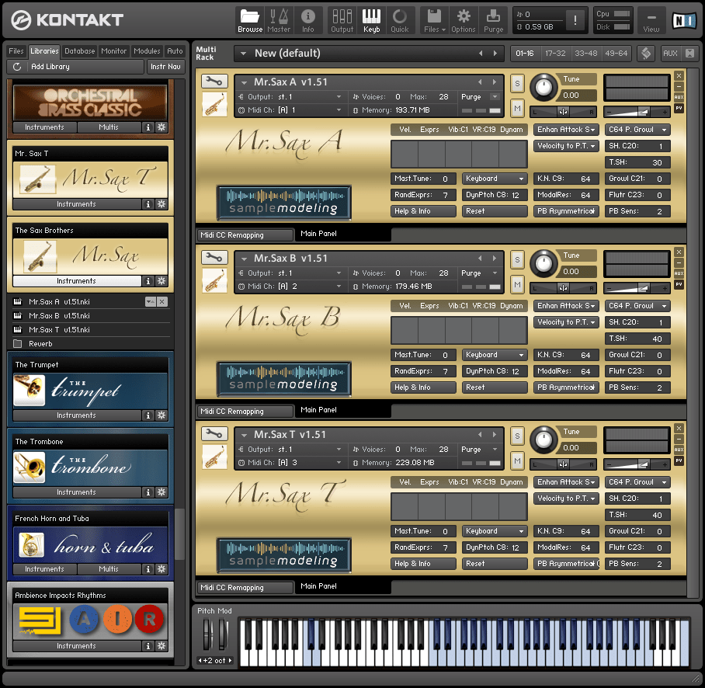Open Mr.Sax T Keyboard dropdown
Viewport: 705px width, 688px height.
(x=495, y=531)
